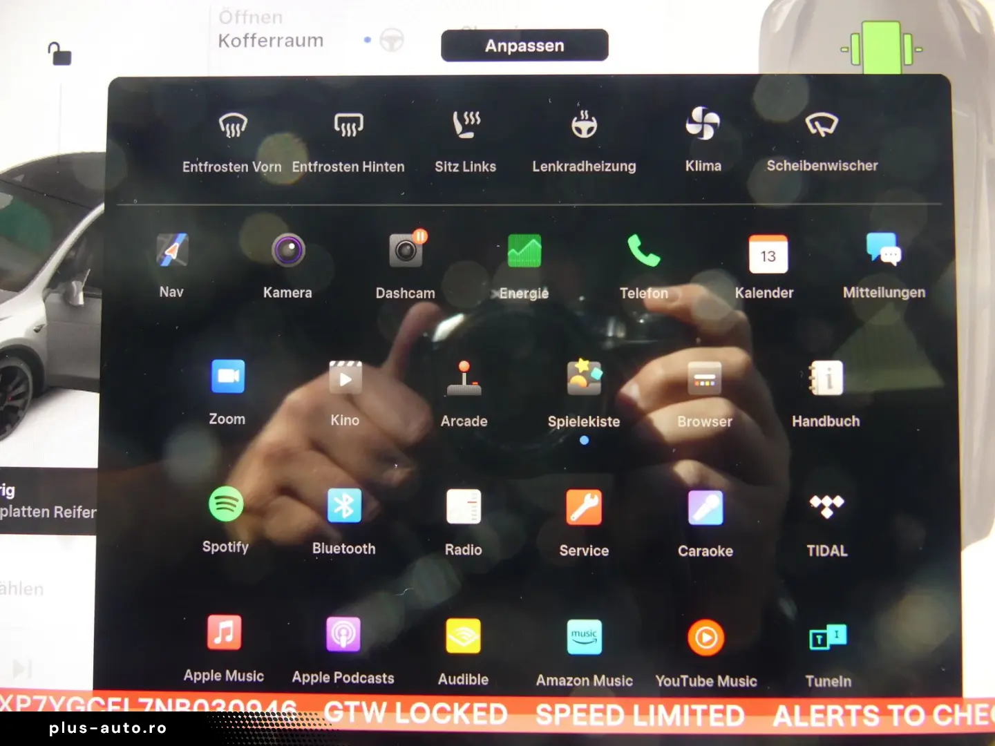The height and width of the screenshot is (746, 995).
Task: Launch the Nav app
Action: point(172,250)
